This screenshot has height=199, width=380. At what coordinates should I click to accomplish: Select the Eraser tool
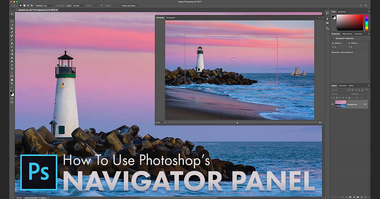pyautogui.click(x=12, y=51)
